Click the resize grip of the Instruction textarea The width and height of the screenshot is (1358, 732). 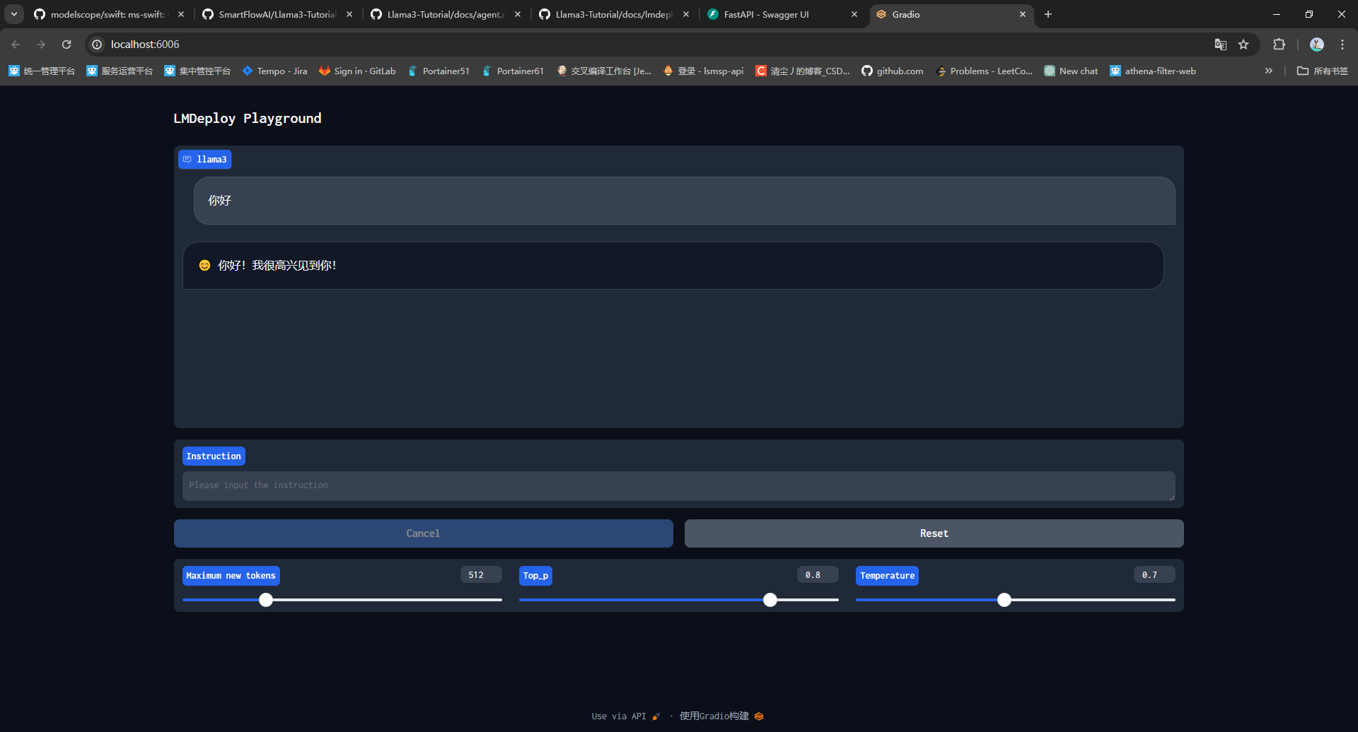[1171, 496]
